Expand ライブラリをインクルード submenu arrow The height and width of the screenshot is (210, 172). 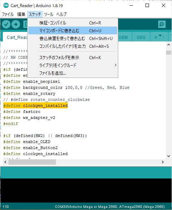(115, 65)
